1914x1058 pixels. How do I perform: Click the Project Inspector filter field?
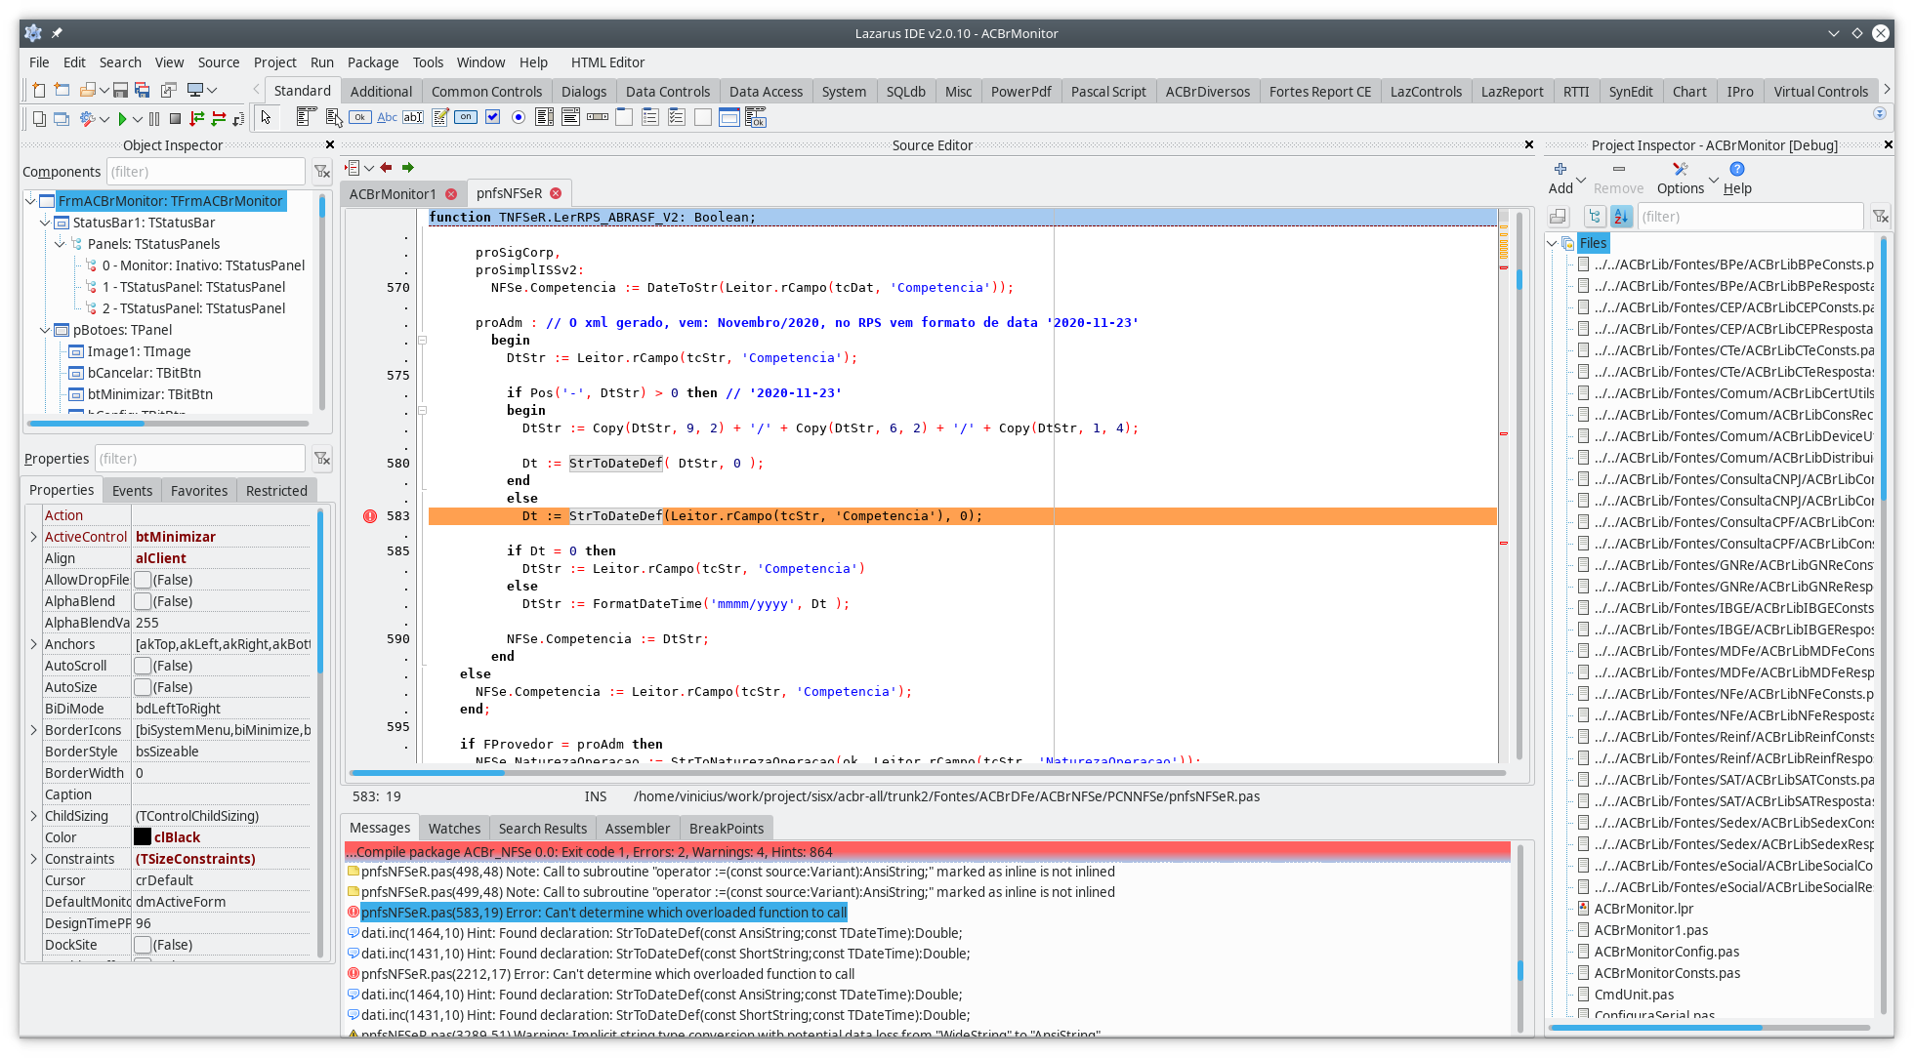tap(1750, 217)
